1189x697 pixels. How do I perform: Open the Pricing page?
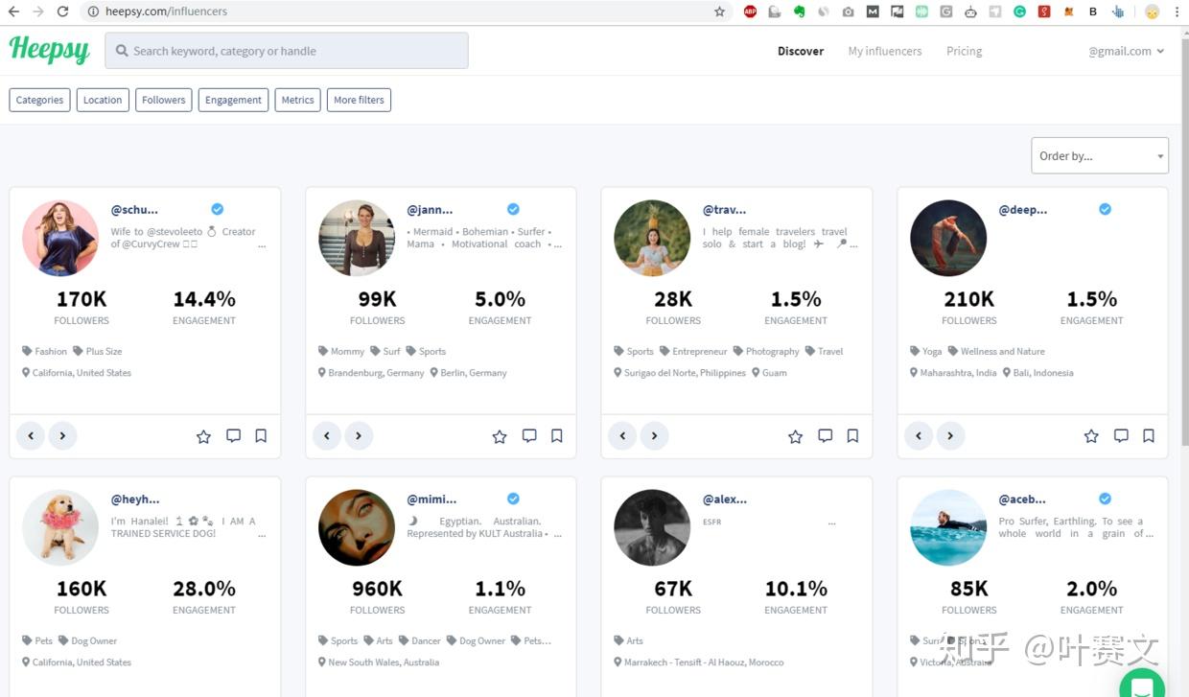(x=964, y=51)
